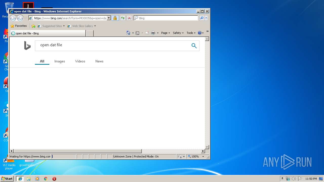The image size is (324, 182).
Task: Open a new blank tab
Action: pos(90,33)
